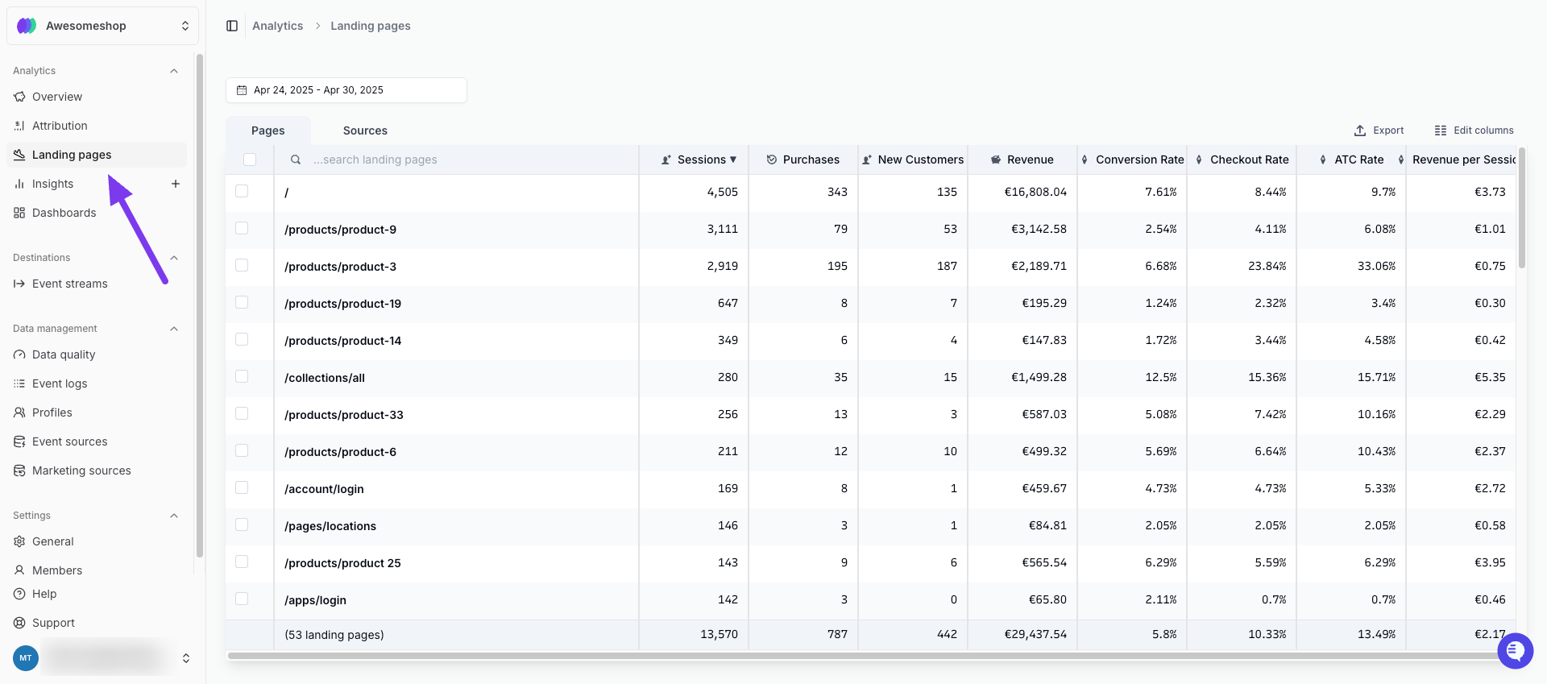Click the vertical table scrollbar
This screenshot has width=1547, height=684.
1521,208
